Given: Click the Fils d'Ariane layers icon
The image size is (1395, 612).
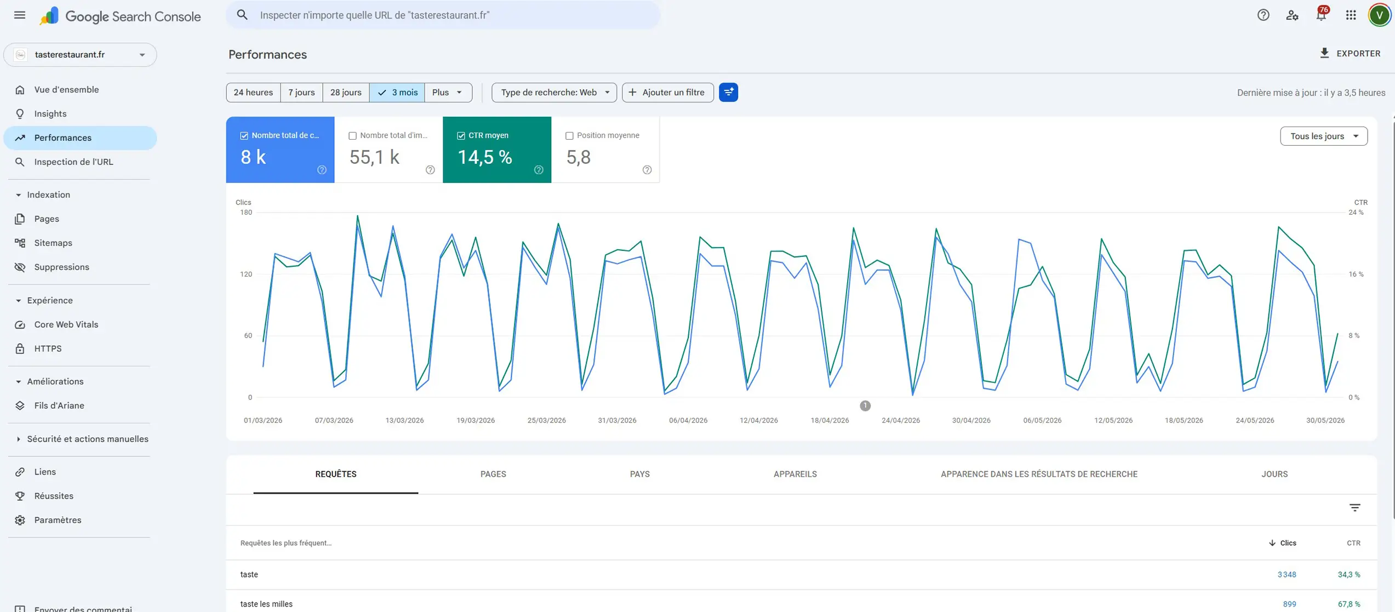Looking at the screenshot, I should [x=20, y=406].
